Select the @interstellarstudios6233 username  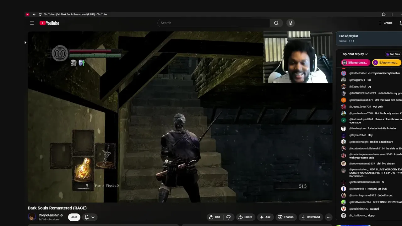coord(365,182)
